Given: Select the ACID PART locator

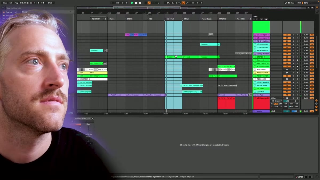Looking at the screenshot, I should point(96,19).
